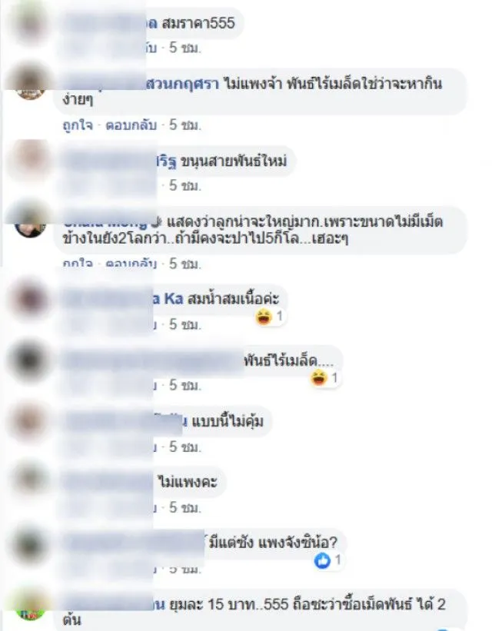Click ตอบกลับ under ไม่แพงจ้า comment

click(131, 125)
